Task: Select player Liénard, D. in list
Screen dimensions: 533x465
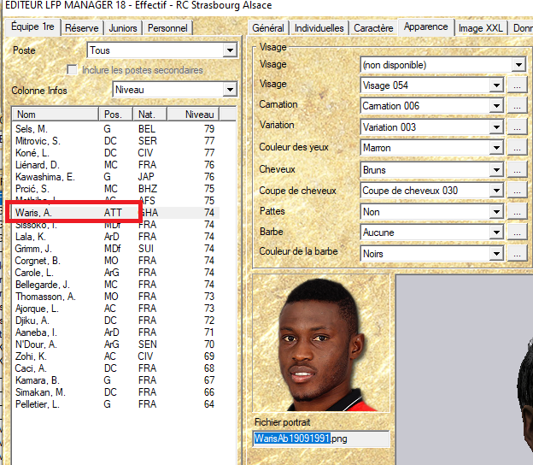Action: coord(115,165)
